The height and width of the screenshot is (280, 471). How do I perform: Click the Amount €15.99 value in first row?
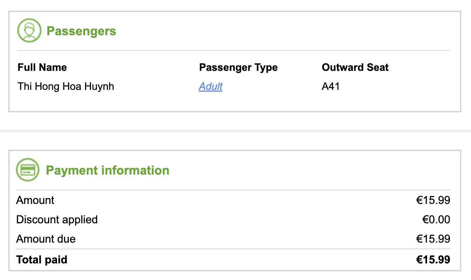(433, 200)
